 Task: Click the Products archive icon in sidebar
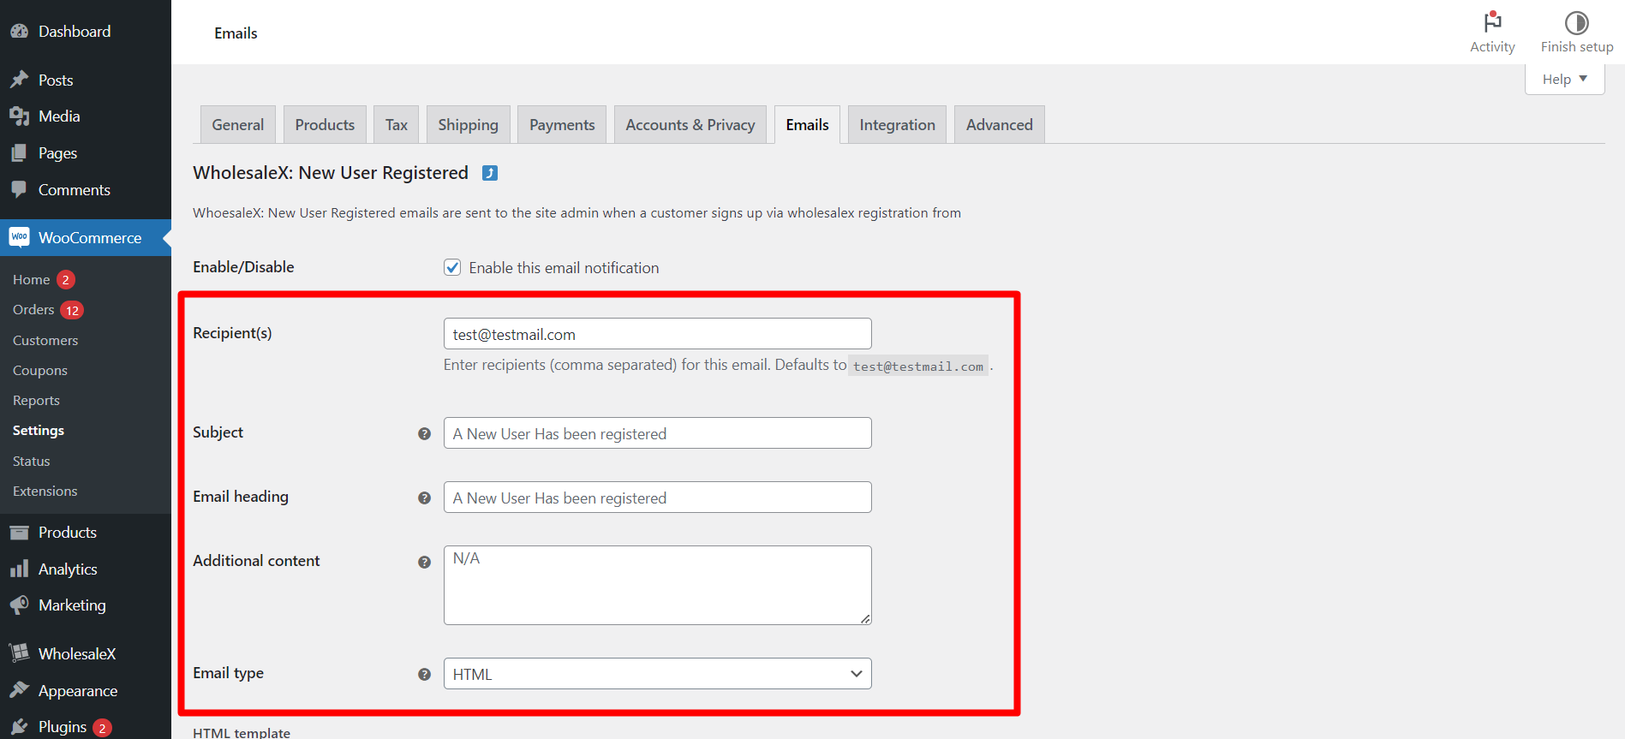pos(19,533)
